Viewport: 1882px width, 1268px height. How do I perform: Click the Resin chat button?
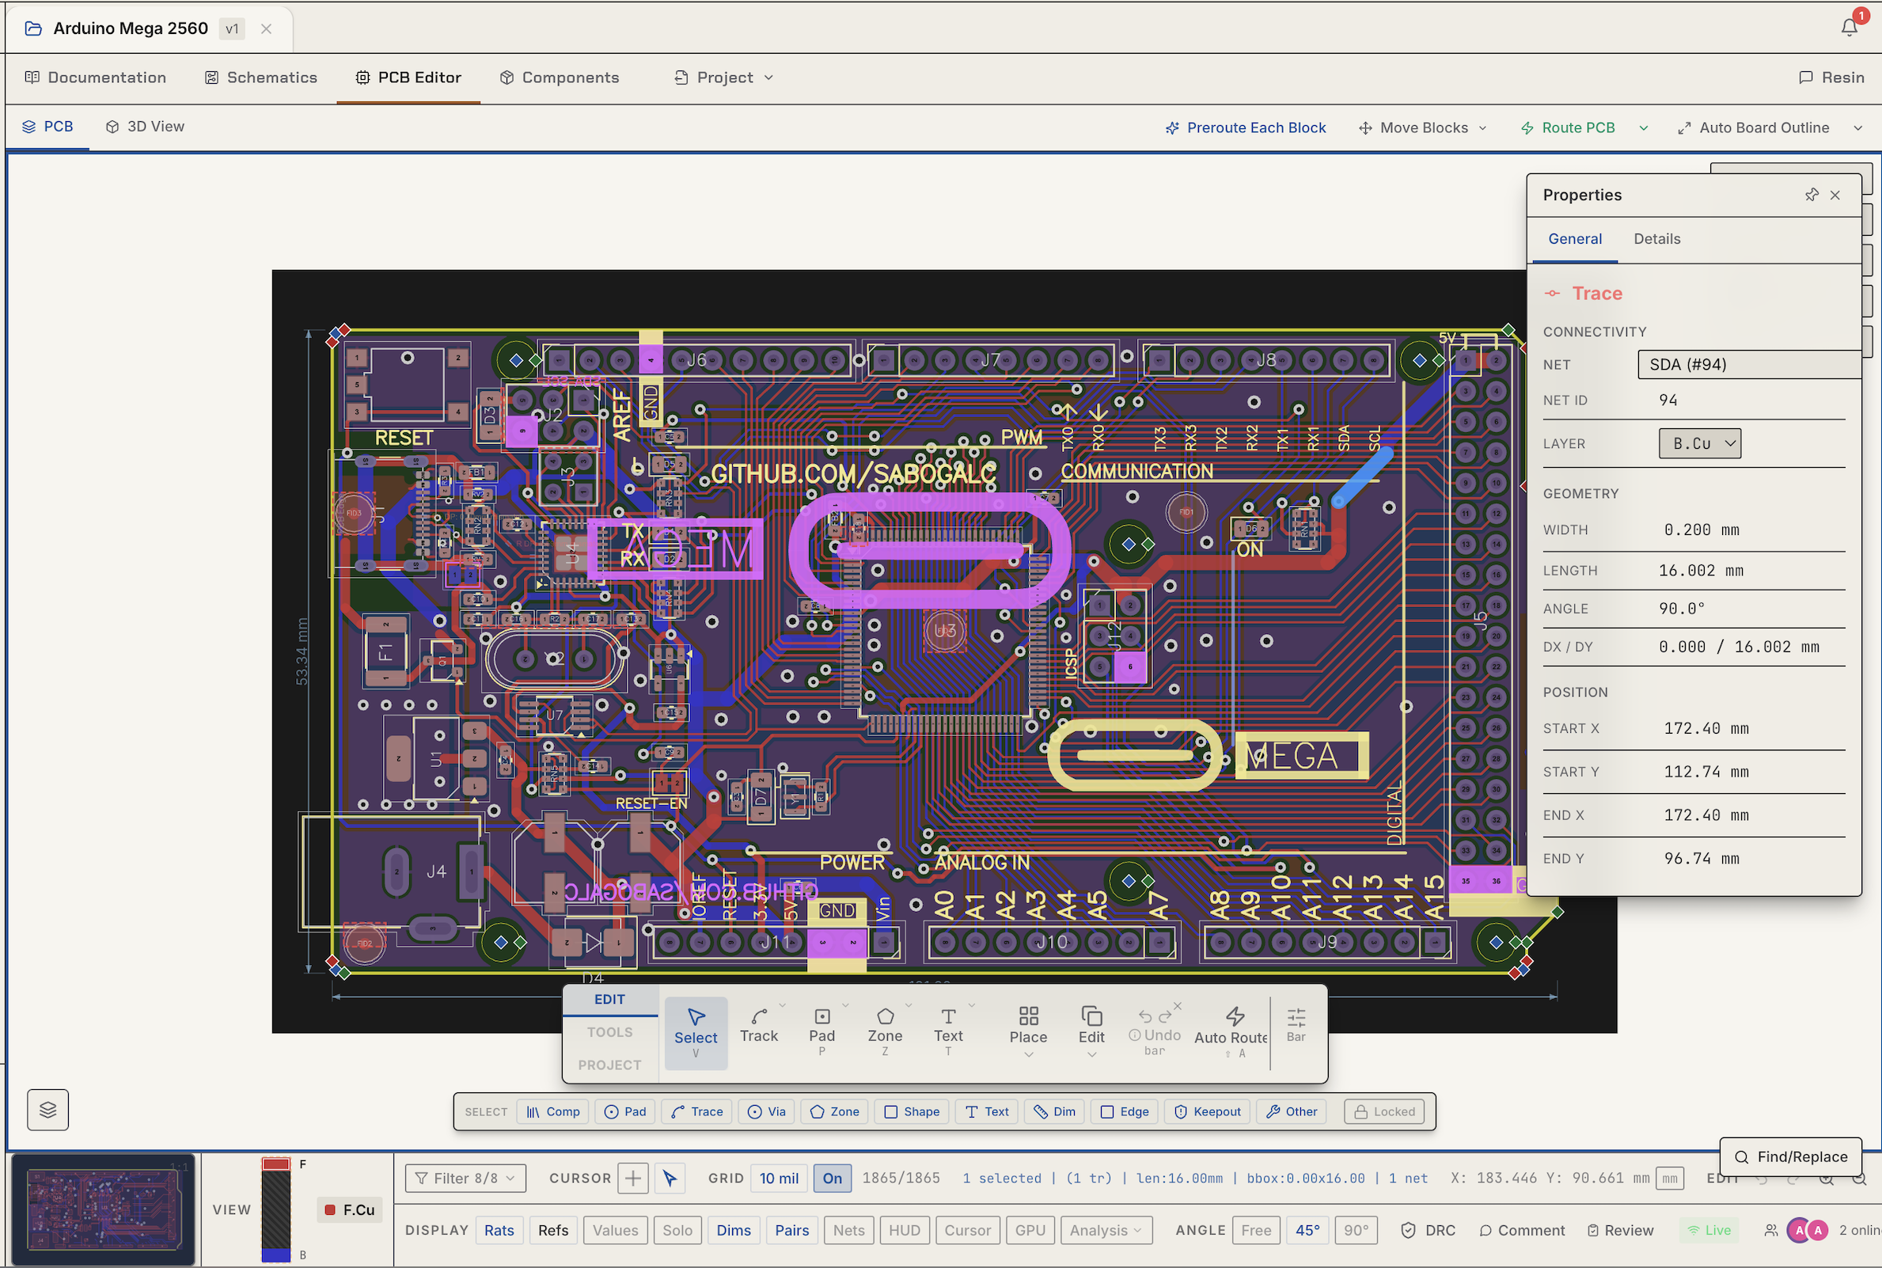[x=1832, y=78]
